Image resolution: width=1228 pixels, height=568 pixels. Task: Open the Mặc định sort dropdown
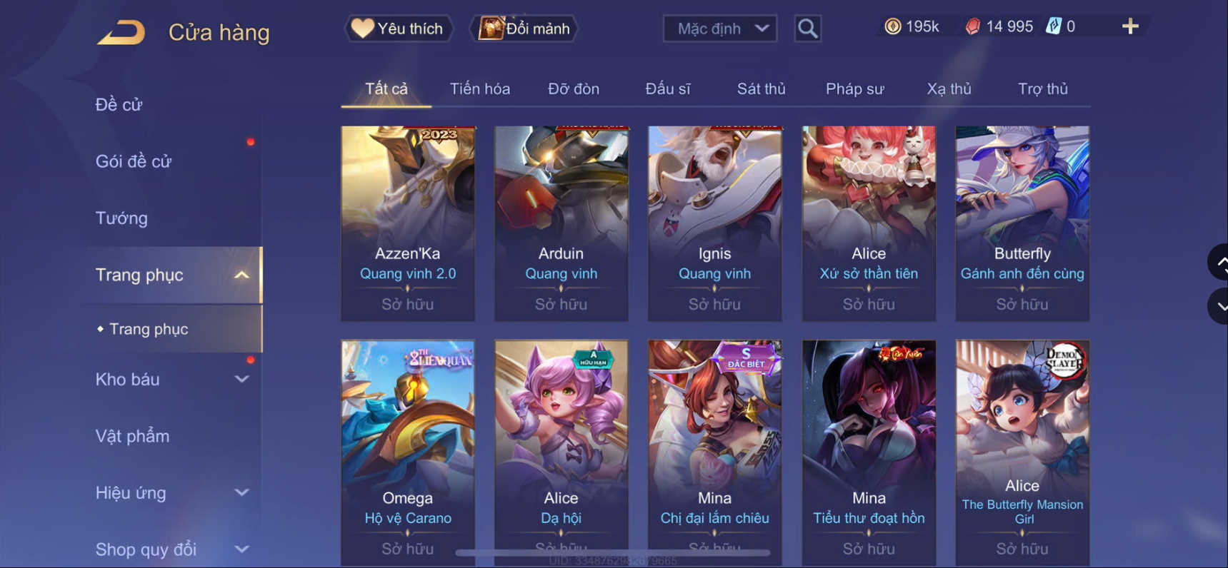click(720, 29)
